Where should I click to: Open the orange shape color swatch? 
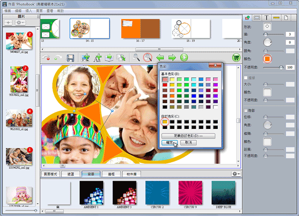pyautogui.click(x=267, y=59)
